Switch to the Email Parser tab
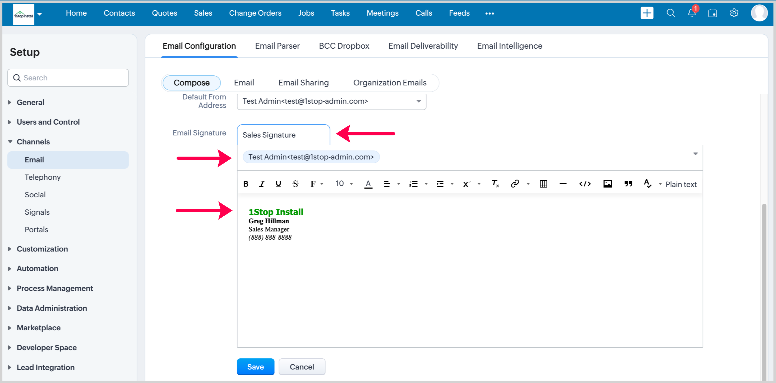This screenshot has width=776, height=383. [277, 46]
